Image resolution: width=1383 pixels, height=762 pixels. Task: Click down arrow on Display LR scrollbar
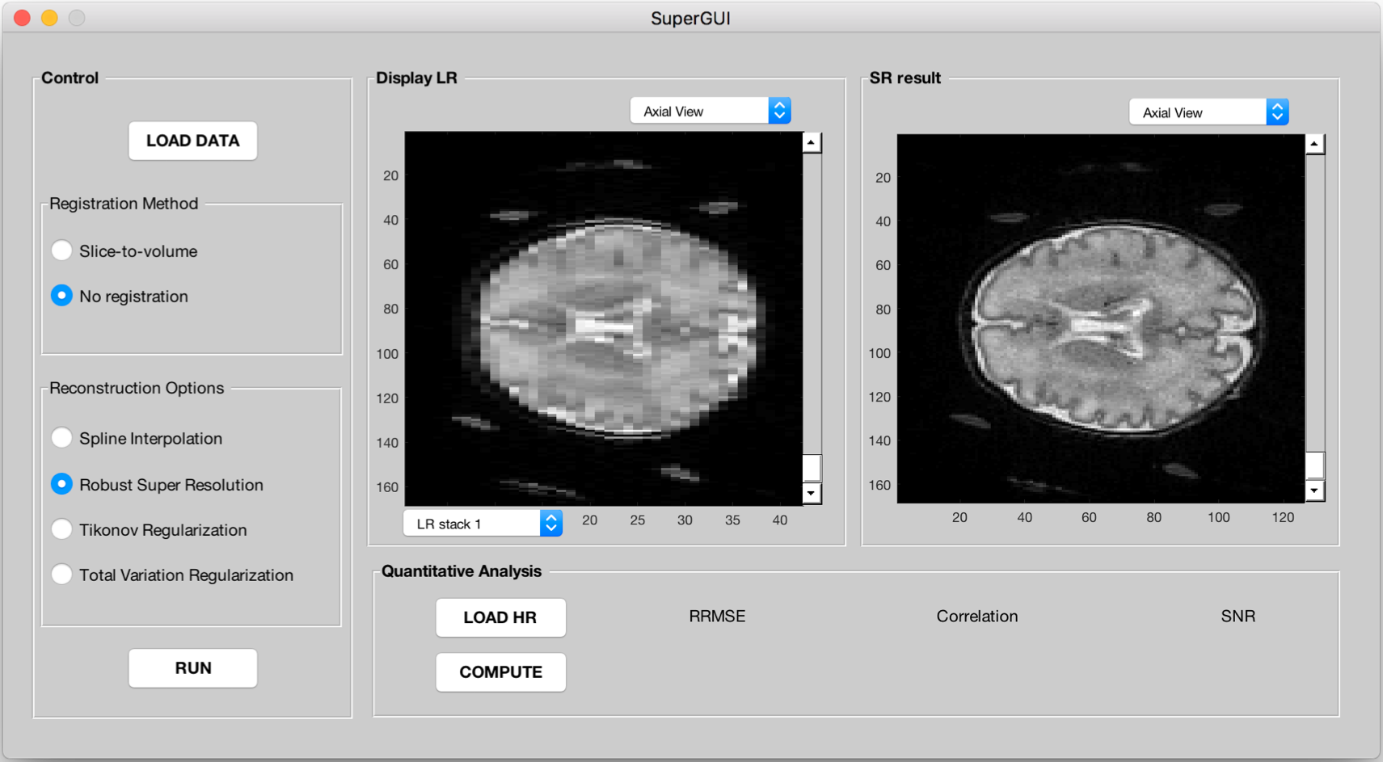[x=812, y=493]
